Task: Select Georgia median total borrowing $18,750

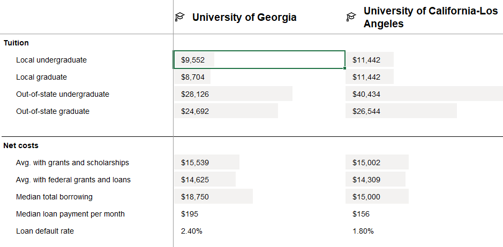Action: (x=195, y=197)
